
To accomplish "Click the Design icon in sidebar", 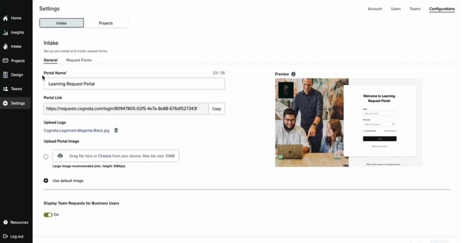I will coord(5,75).
